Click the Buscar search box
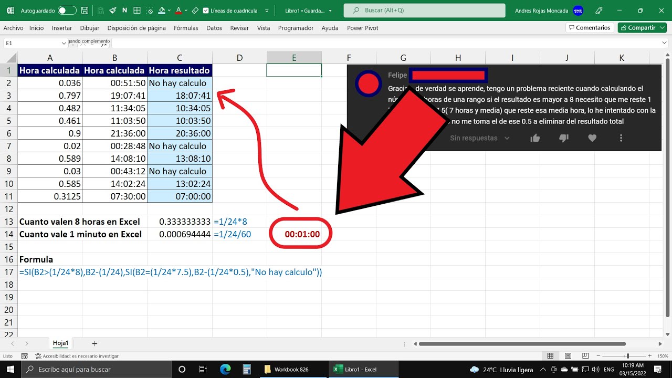The image size is (672, 378). click(424, 10)
